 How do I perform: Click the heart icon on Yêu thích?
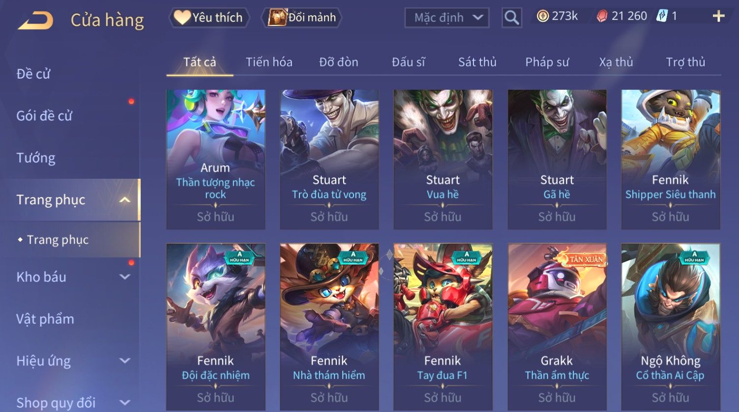(x=181, y=18)
